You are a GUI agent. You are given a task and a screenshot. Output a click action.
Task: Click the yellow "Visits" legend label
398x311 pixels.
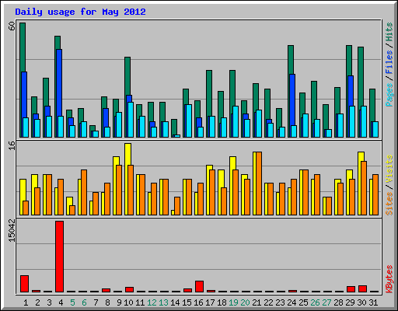[389, 169]
